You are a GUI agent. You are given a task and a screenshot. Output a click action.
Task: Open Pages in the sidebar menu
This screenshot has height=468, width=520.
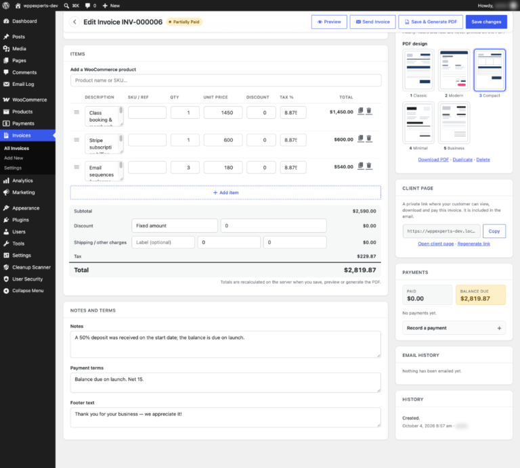(x=19, y=60)
